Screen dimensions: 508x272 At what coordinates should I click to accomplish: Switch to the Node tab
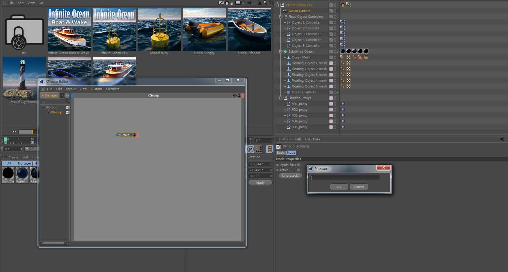(x=291, y=153)
